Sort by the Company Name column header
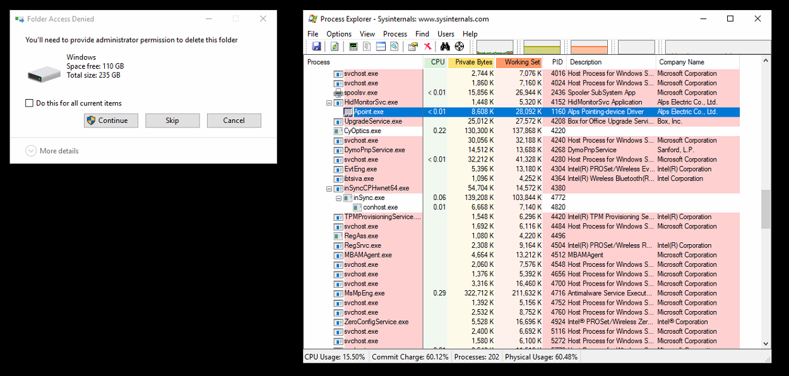This screenshot has width=789, height=376. 697,62
